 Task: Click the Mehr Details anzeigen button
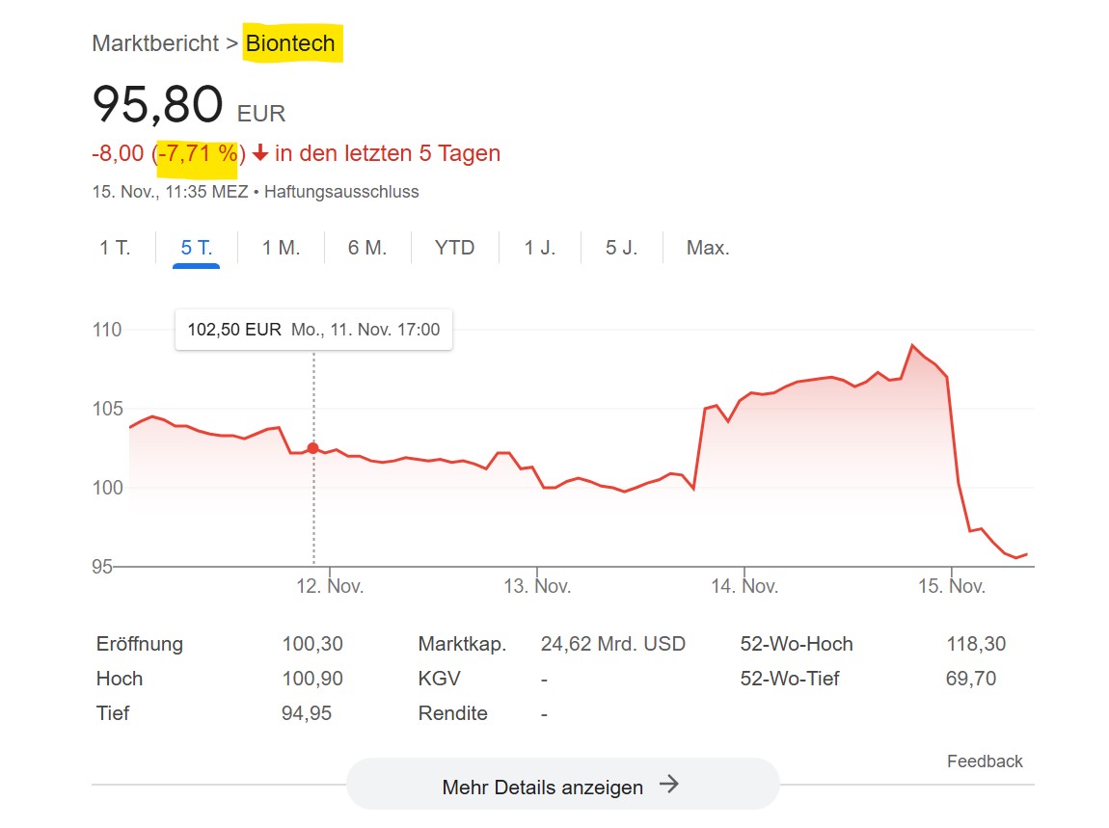click(563, 785)
